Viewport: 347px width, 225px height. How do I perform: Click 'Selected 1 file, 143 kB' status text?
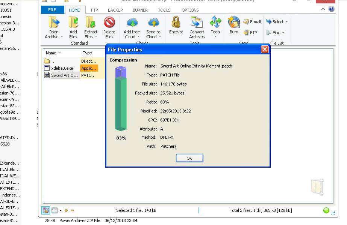point(136,210)
